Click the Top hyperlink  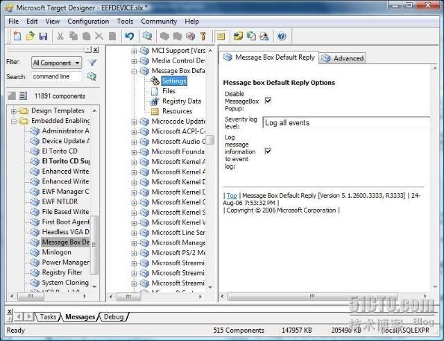232,196
